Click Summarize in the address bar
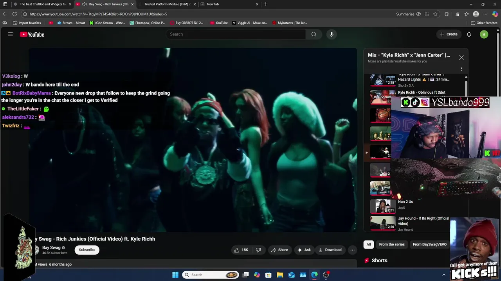 coord(405,14)
